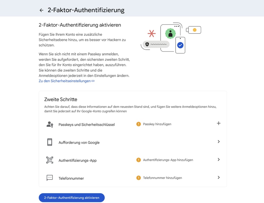264x203 pixels.
Task: Expand the Telefonnummer row chevron
Action: pyautogui.click(x=219, y=178)
